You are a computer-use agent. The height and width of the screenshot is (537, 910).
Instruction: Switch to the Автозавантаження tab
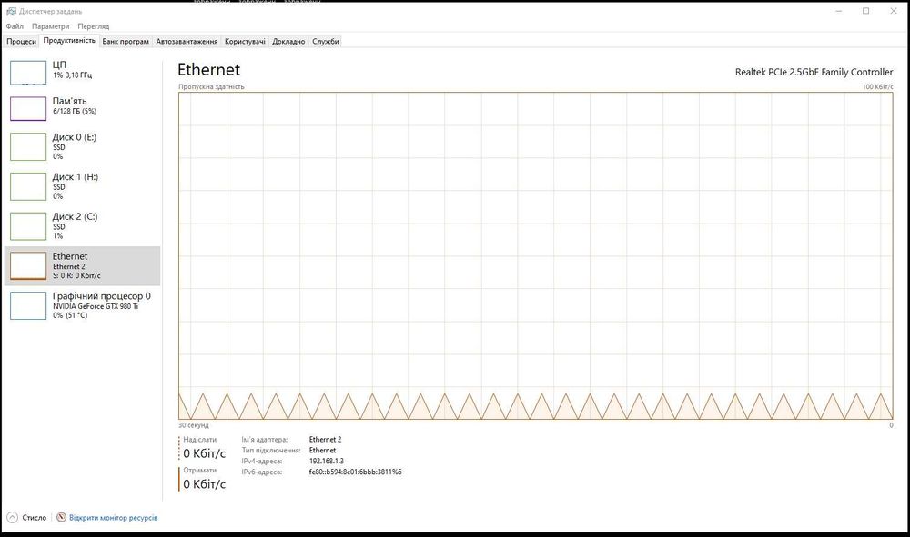pos(187,41)
